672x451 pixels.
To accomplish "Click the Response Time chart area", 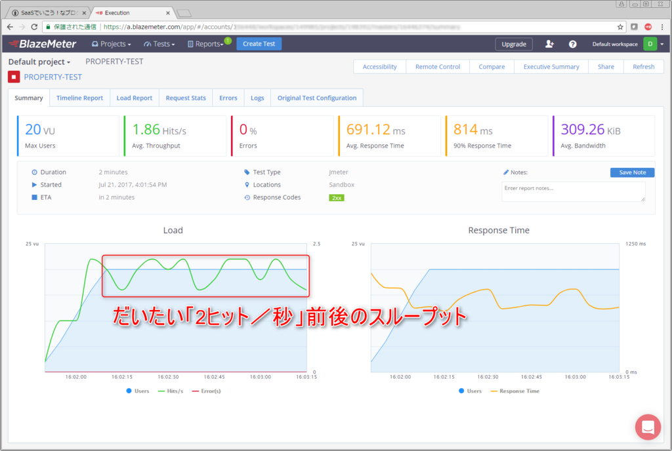I will click(x=495, y=307).
